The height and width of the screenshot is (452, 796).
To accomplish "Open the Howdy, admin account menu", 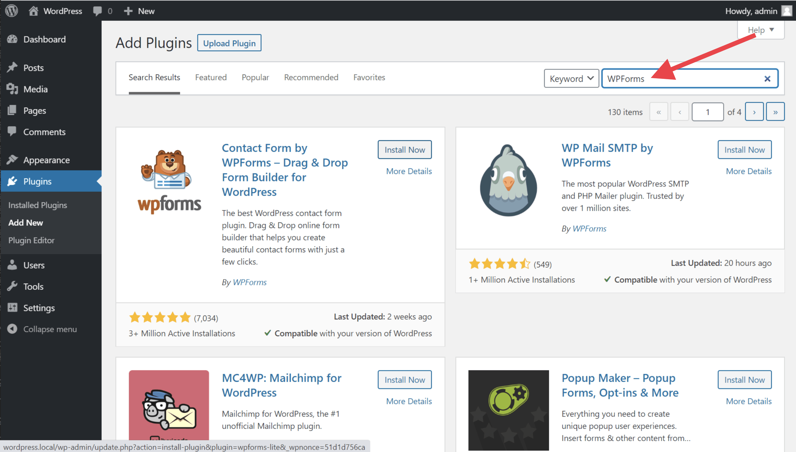I will click(x=758, y=11).
